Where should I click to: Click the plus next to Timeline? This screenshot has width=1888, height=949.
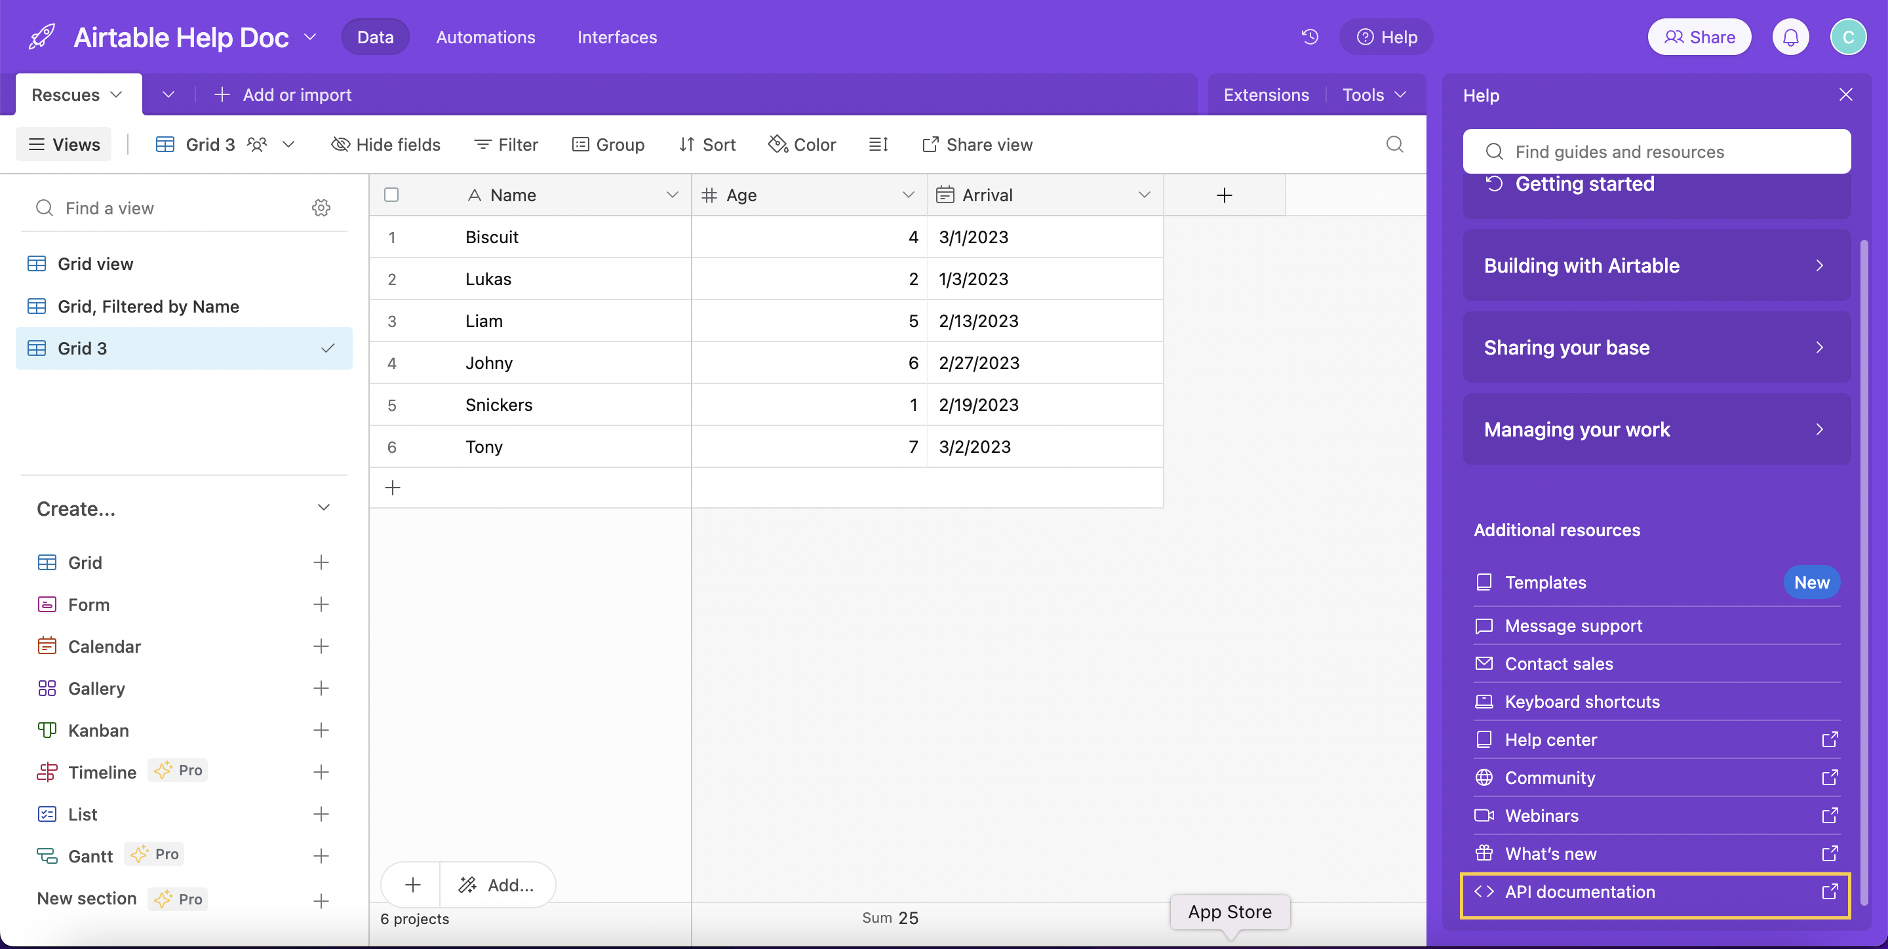[321, 771]
